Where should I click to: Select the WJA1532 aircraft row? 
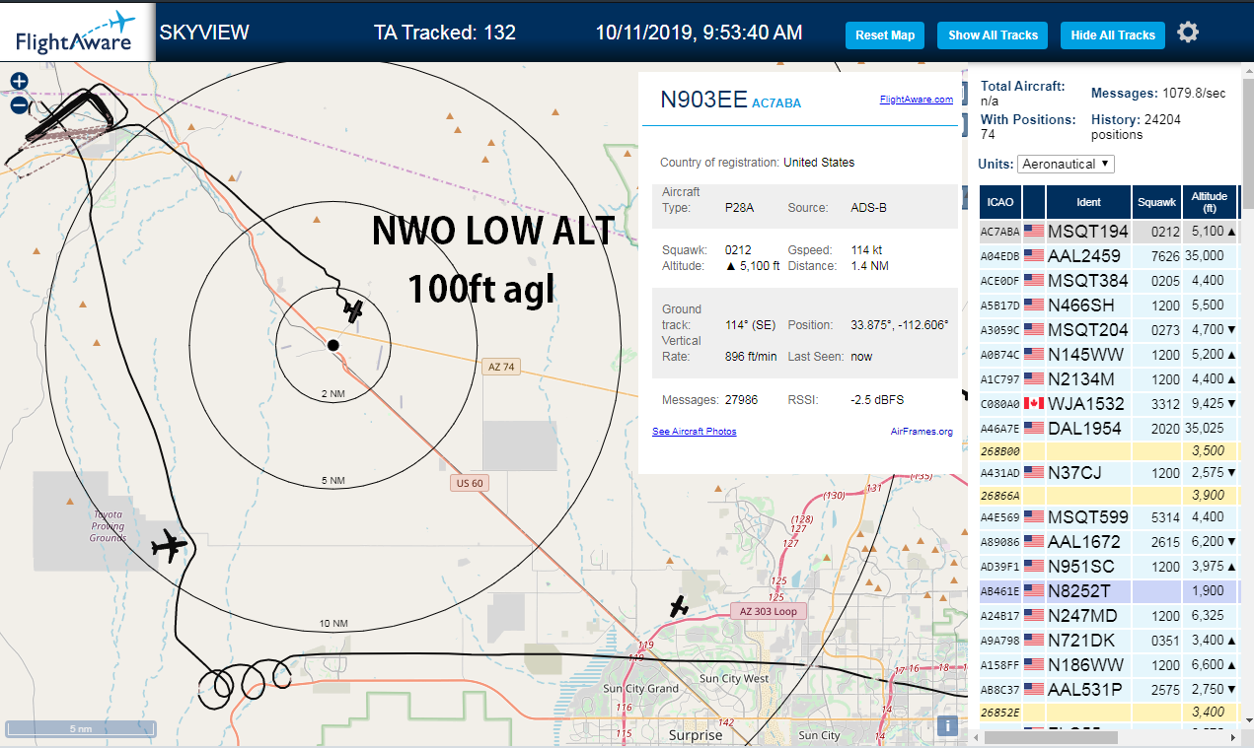coord(1109,404)
